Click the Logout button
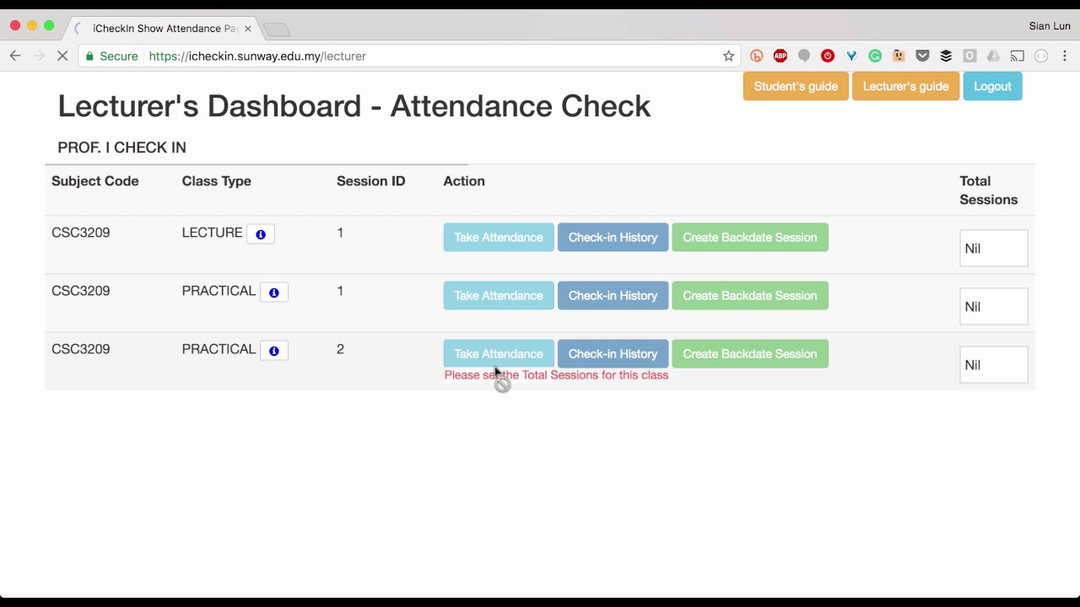The image size is (1080, 607). [x=992, y=86]
